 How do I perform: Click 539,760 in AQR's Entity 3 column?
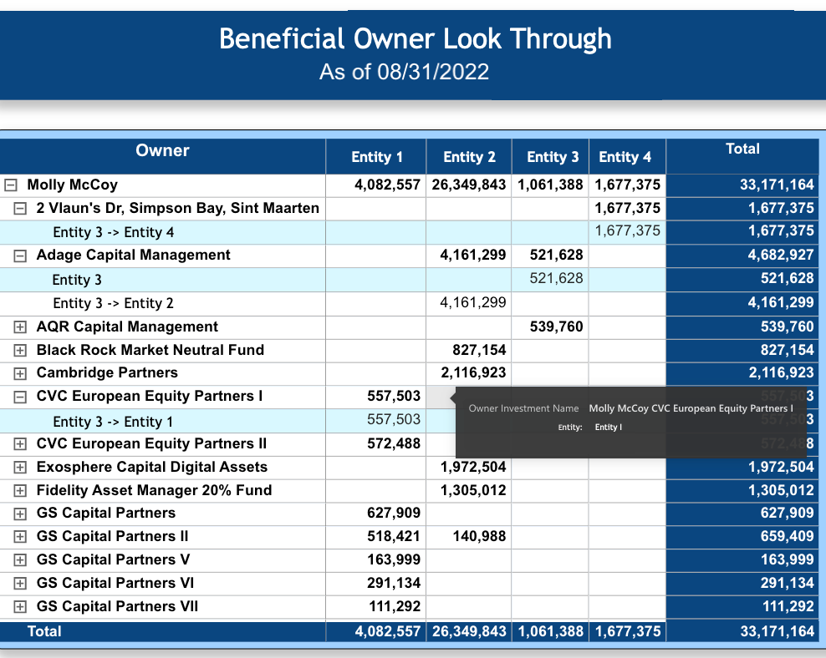(x=556, y=326)
